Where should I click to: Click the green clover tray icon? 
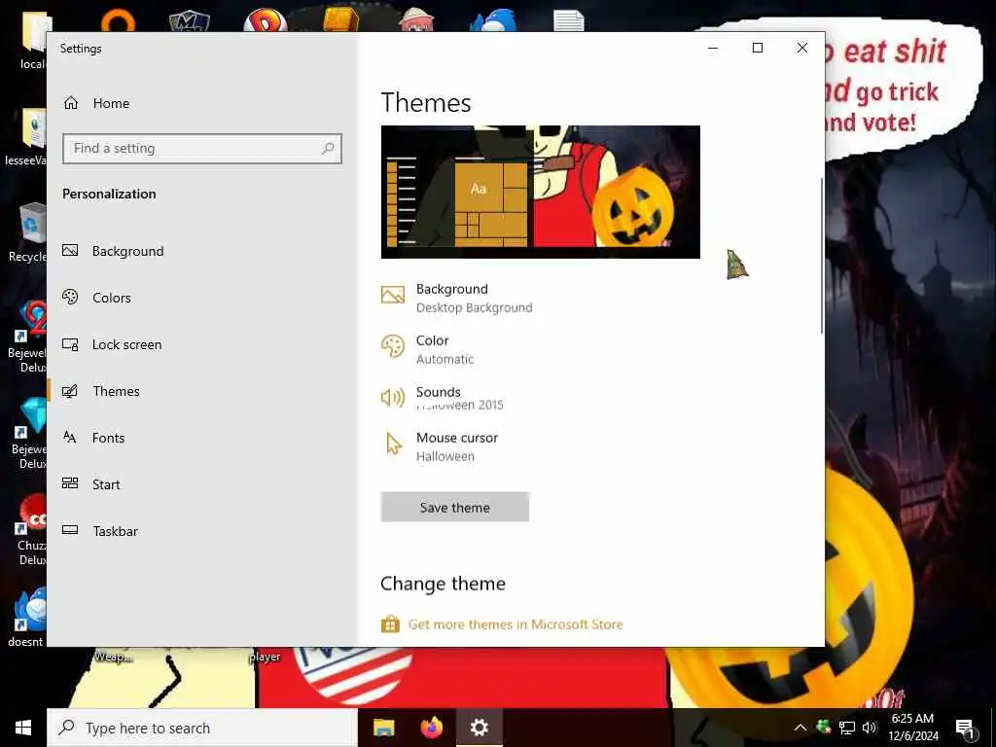pos(824,728)
